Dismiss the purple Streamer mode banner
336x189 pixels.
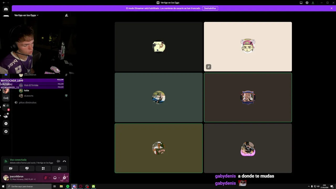pos(332,8)
